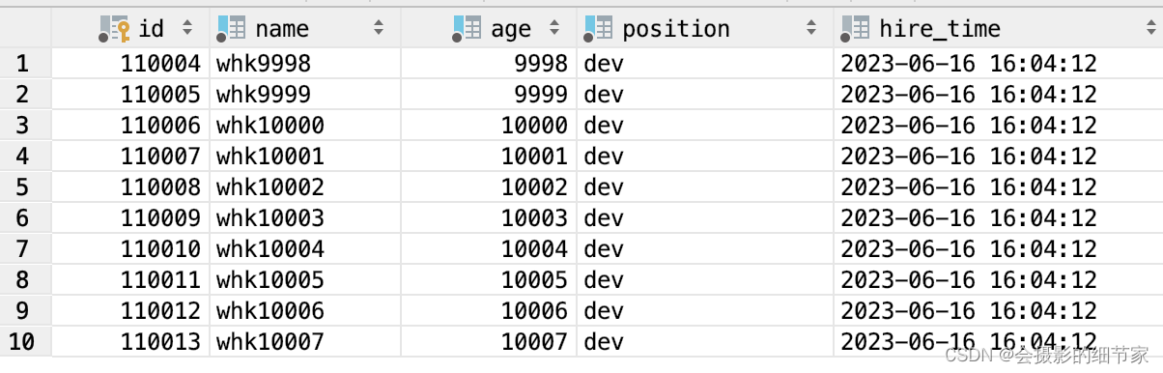This screenshot has width=1163, height=373.
Task: Click the hire_time column table icon
Action: point(855,29)
